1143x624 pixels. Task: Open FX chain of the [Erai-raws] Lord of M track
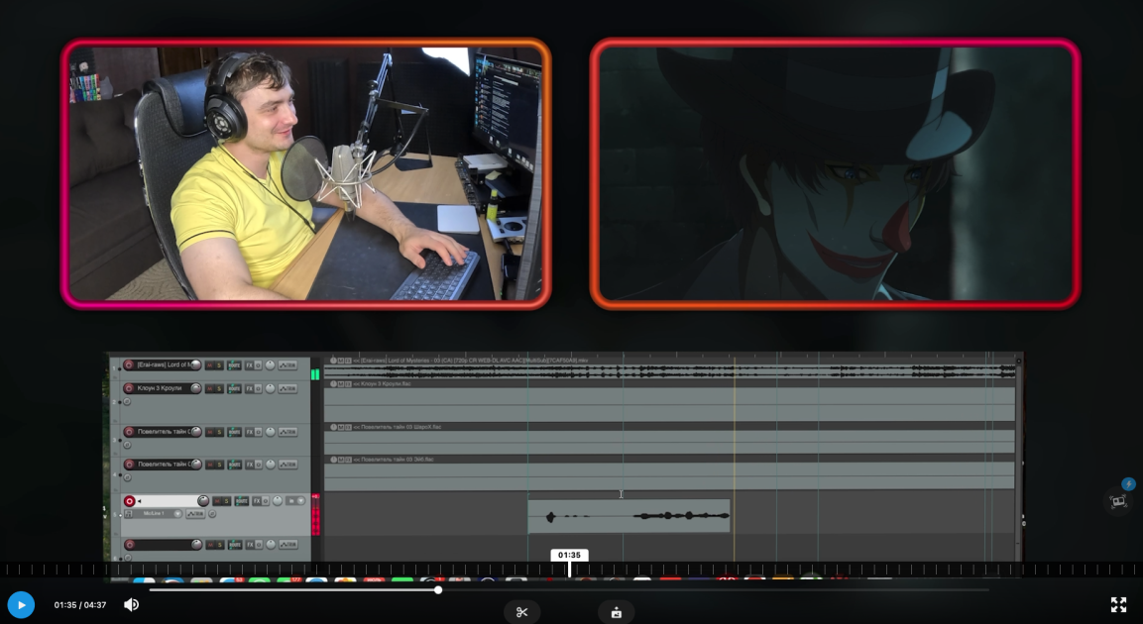249,365
